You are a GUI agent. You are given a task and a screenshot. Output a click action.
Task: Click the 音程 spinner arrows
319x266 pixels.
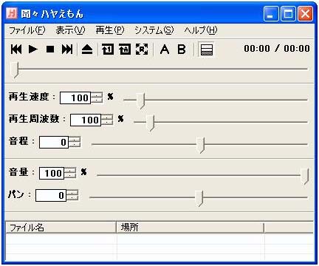coord(75,142)
